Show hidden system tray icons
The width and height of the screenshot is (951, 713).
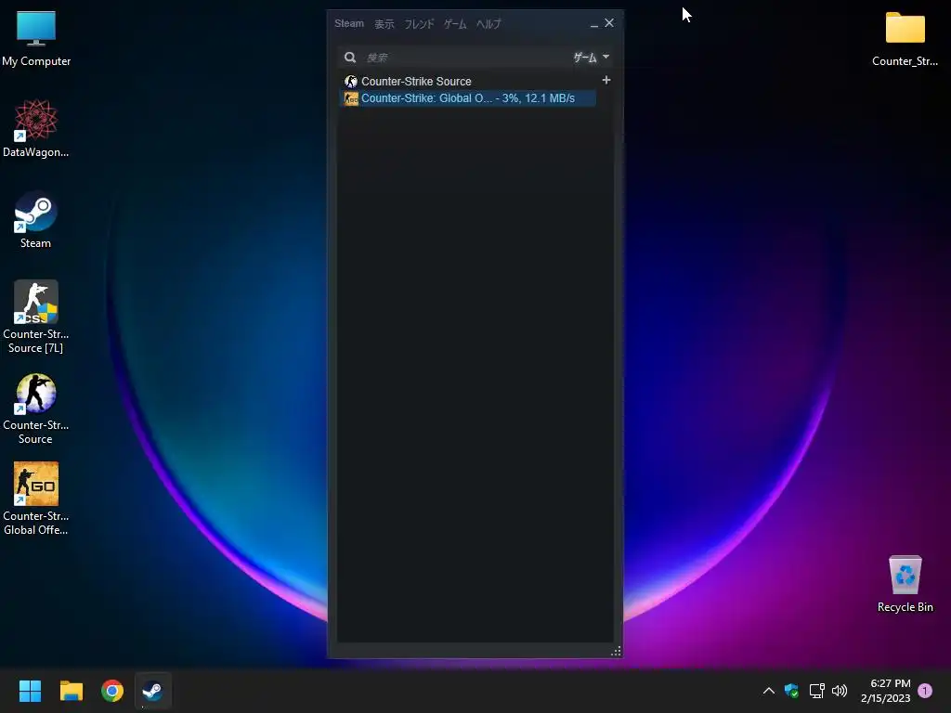coord(768,691)
